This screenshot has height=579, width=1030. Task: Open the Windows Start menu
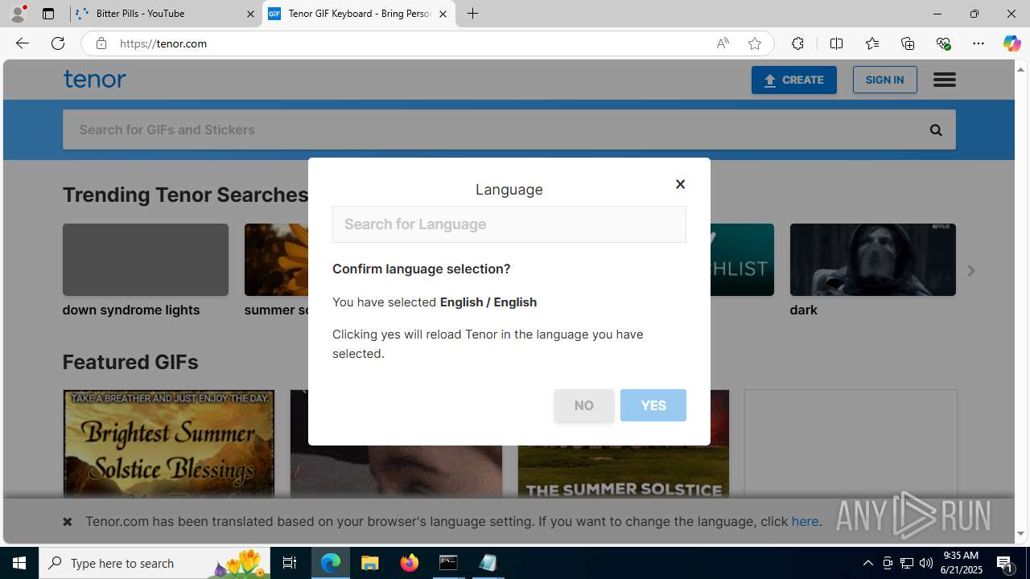coord(19,563)
